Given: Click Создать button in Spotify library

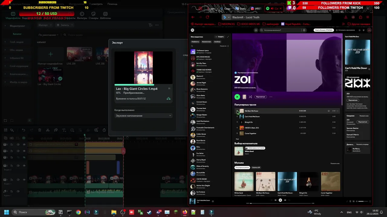Looking at the screenshot, I should click(220, 37).
